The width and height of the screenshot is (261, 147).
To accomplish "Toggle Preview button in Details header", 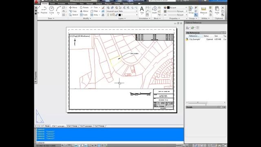I will pyautogui.click(x=221, y=107).
